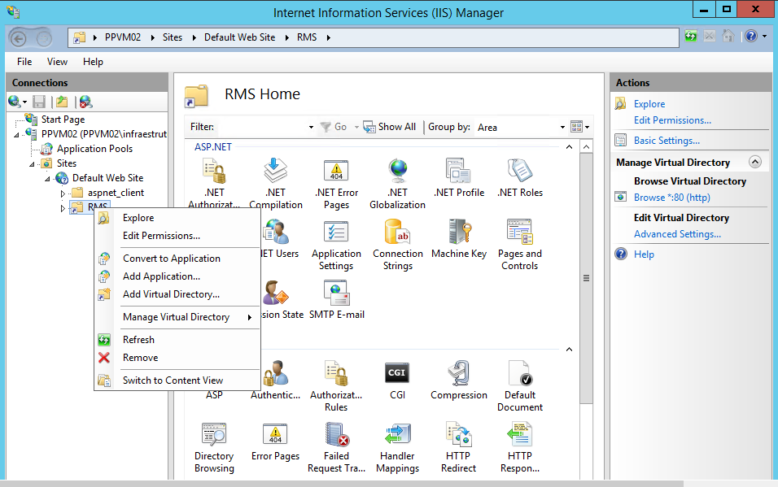Click Browse *:80 (http) link
The image size is (778, 487).
click(672, 198)
